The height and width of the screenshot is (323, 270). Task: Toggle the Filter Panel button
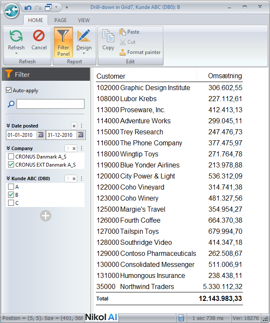63,42
